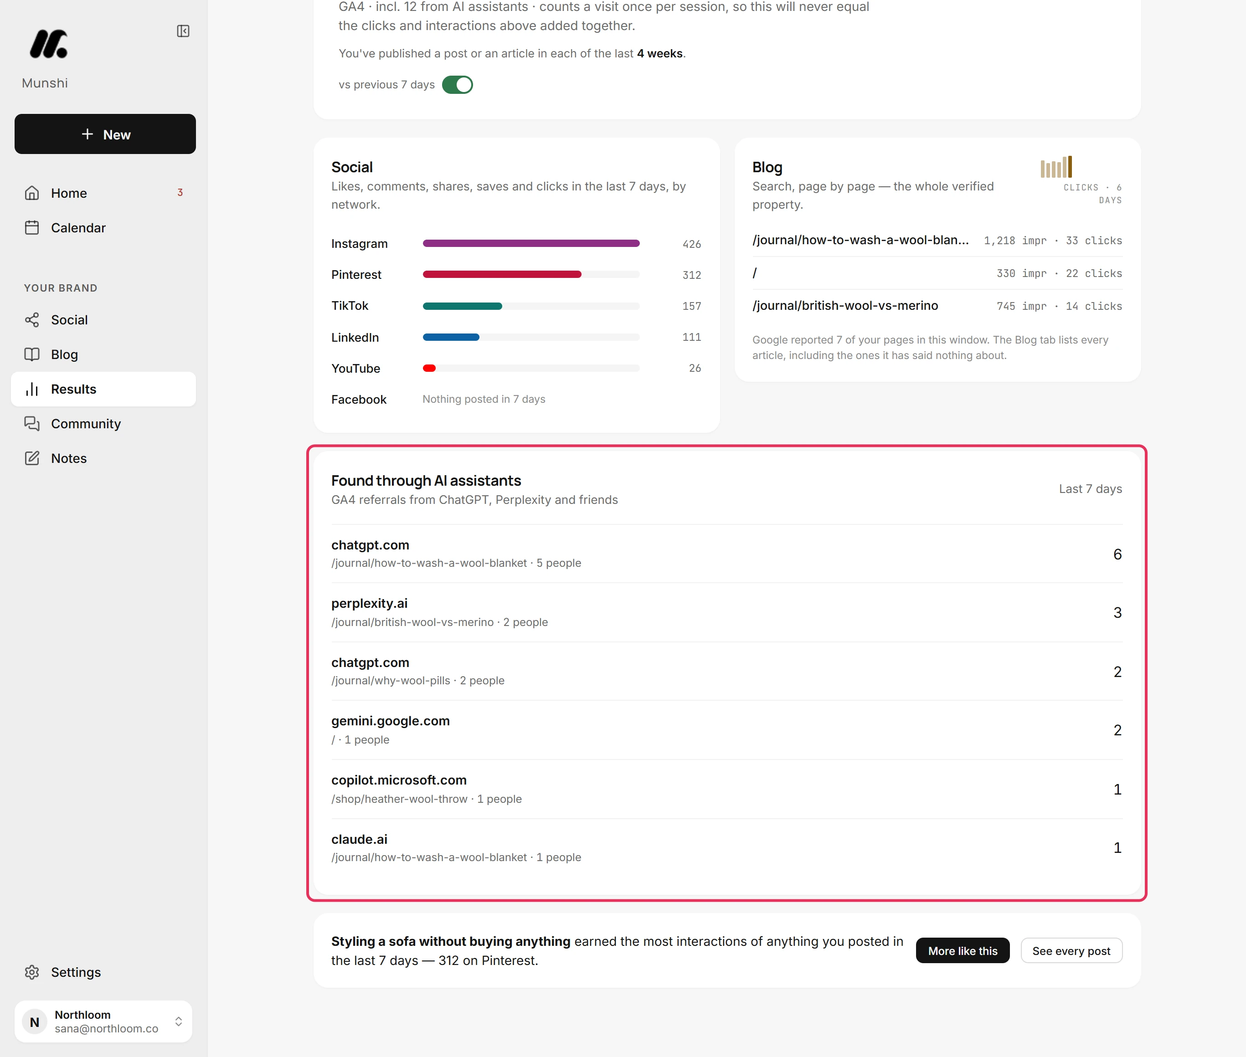
Task: Click the Community chat bubbles icon
Action: pyautogui.click(x=32, y=424)
